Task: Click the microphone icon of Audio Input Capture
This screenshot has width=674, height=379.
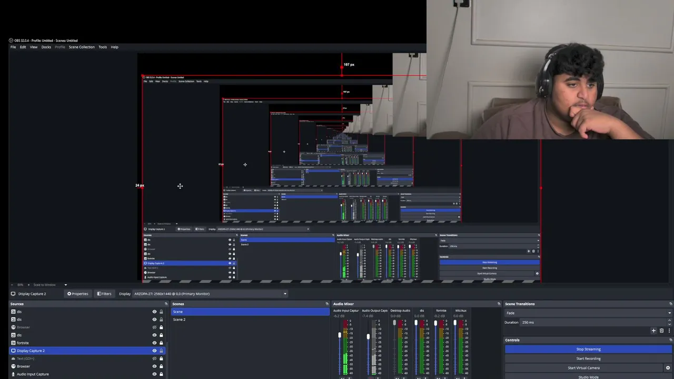Action: [x=13, y=374]
